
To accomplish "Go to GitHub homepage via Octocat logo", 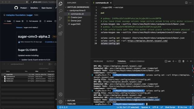I will point(16,8).
